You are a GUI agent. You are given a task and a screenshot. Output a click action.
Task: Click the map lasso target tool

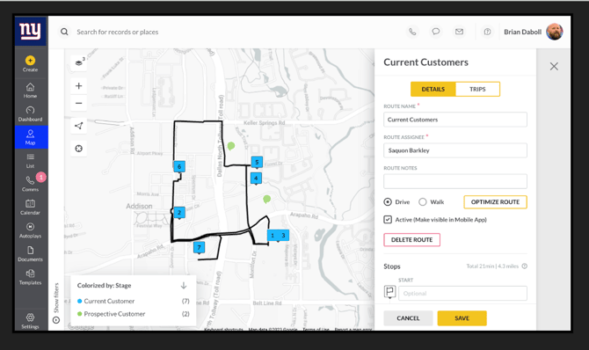pos(78,149)
